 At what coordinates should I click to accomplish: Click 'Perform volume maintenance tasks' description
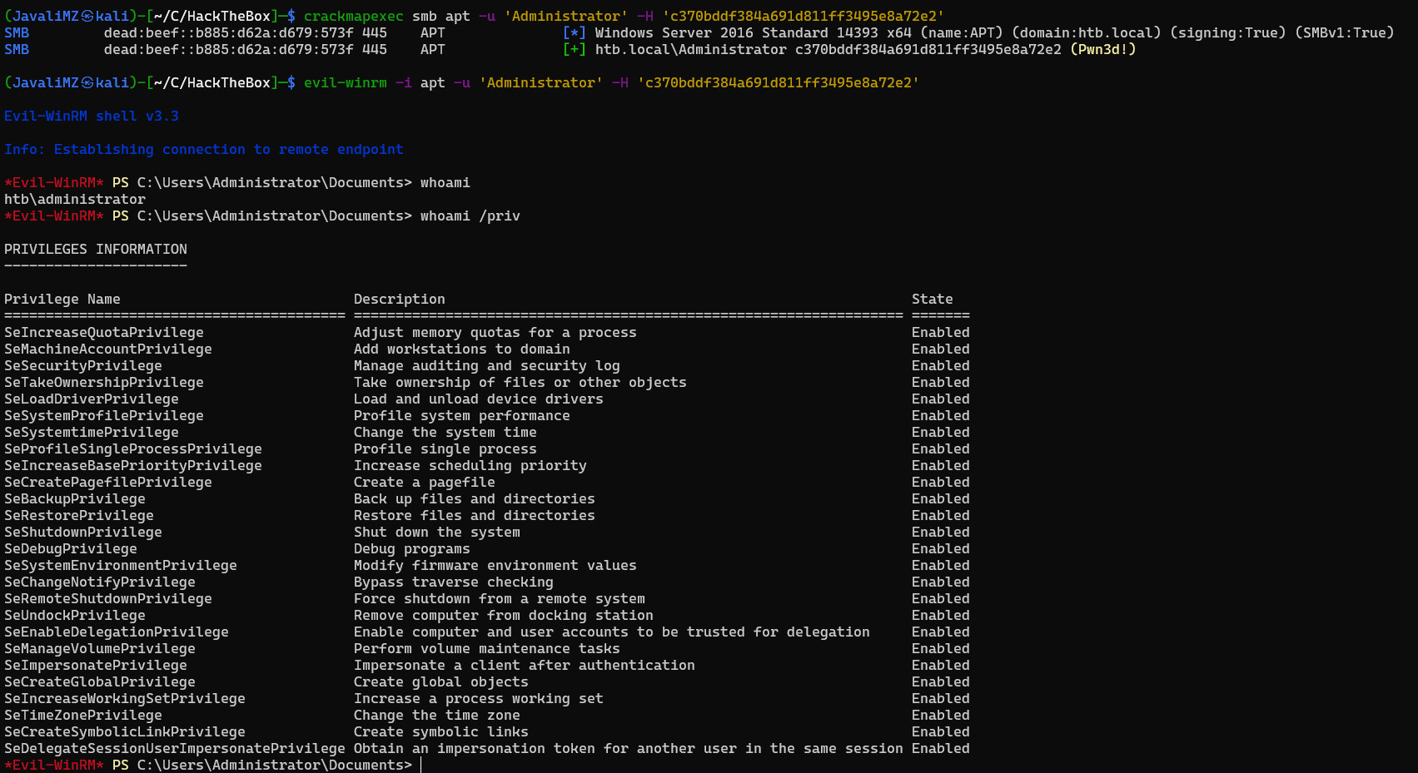click(x=487, y=648)
